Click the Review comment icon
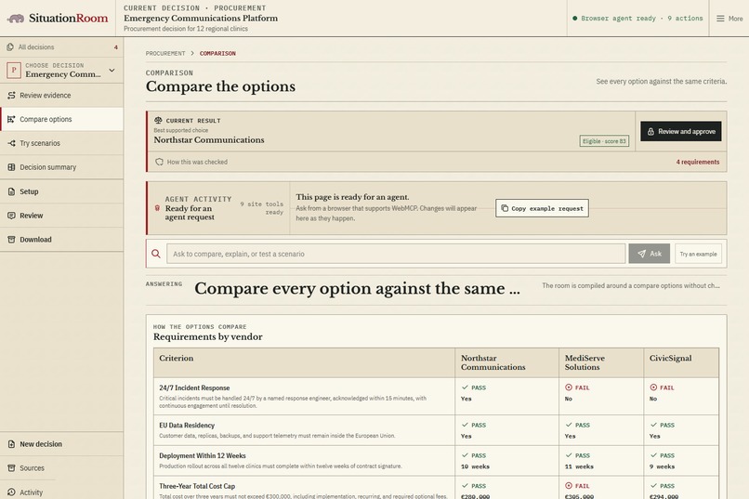Viewport: 749px width, 499px height. tap(11, 216)
